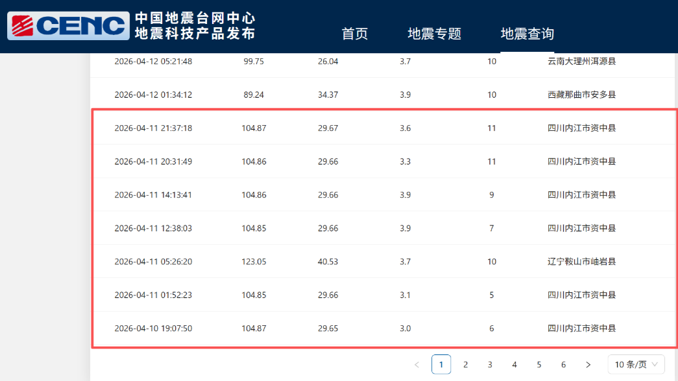Click the 中国地震台网中心 site title
678x381 pixels.
pyautogui.click(x=195, y=17)
